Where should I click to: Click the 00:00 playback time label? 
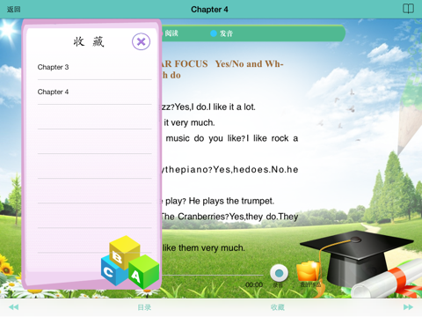point(254,284)
